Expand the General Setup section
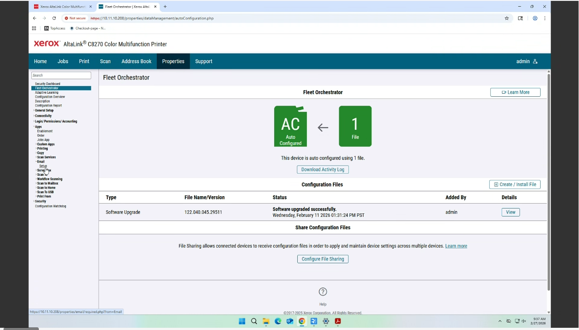 (x=45, y=110)
